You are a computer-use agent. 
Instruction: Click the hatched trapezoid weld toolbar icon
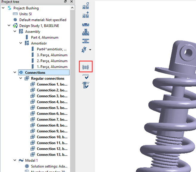86,32
